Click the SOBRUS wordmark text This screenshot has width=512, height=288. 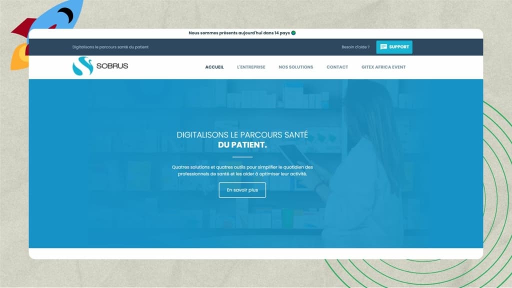coord(112,66)
